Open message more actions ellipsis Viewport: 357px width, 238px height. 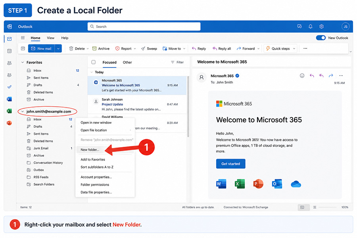341,76
